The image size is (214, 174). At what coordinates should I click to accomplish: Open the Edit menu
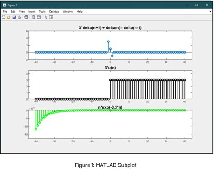(x=13, y=11)
